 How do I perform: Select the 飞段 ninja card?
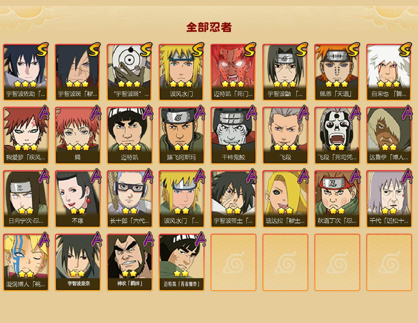point(285,136)
